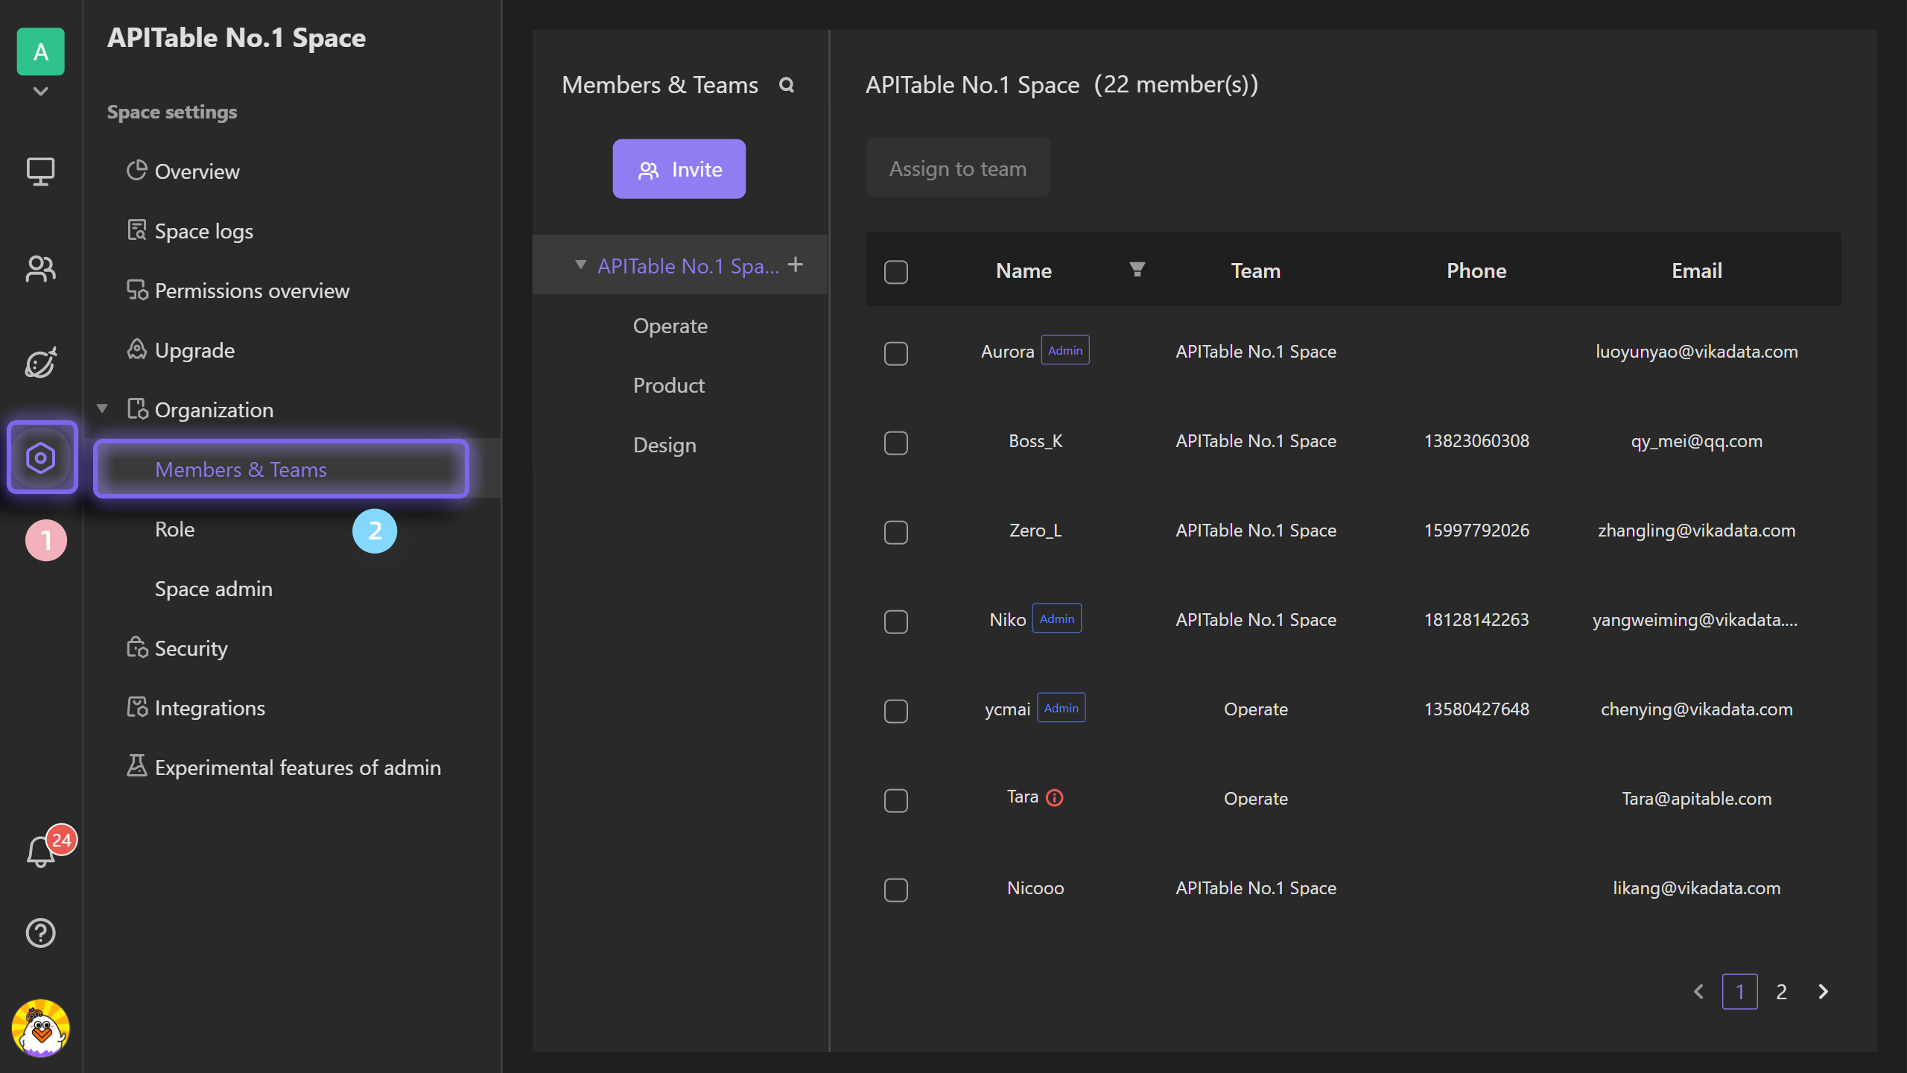Click the Boss_K member name
This screenshot has height=1073, width=1907.
(1035, 440)
